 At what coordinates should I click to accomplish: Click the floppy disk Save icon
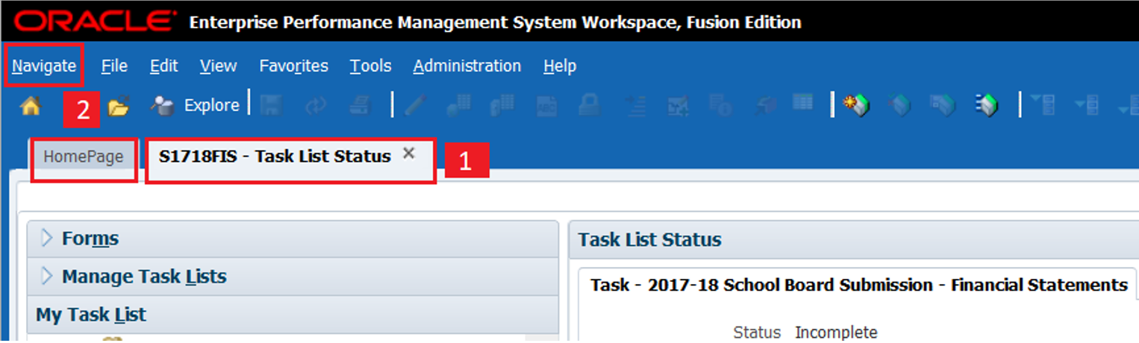(269, 106)
